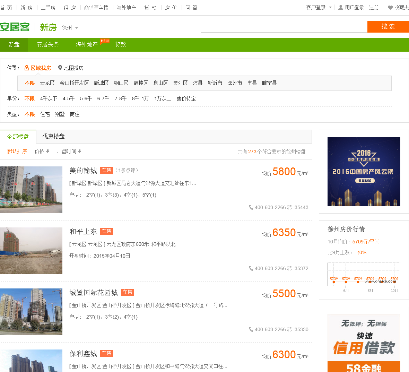Select price range 7-8千
Image resolution: width=409 pixels, height=372 pixels.
tap(121, 98)
